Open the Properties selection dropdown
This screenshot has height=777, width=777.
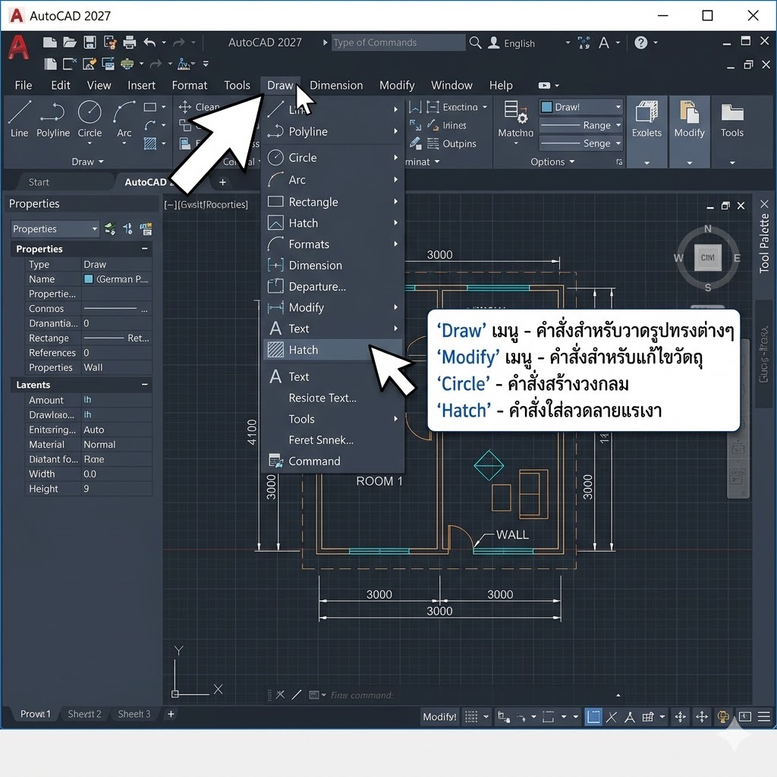(55, 229)
